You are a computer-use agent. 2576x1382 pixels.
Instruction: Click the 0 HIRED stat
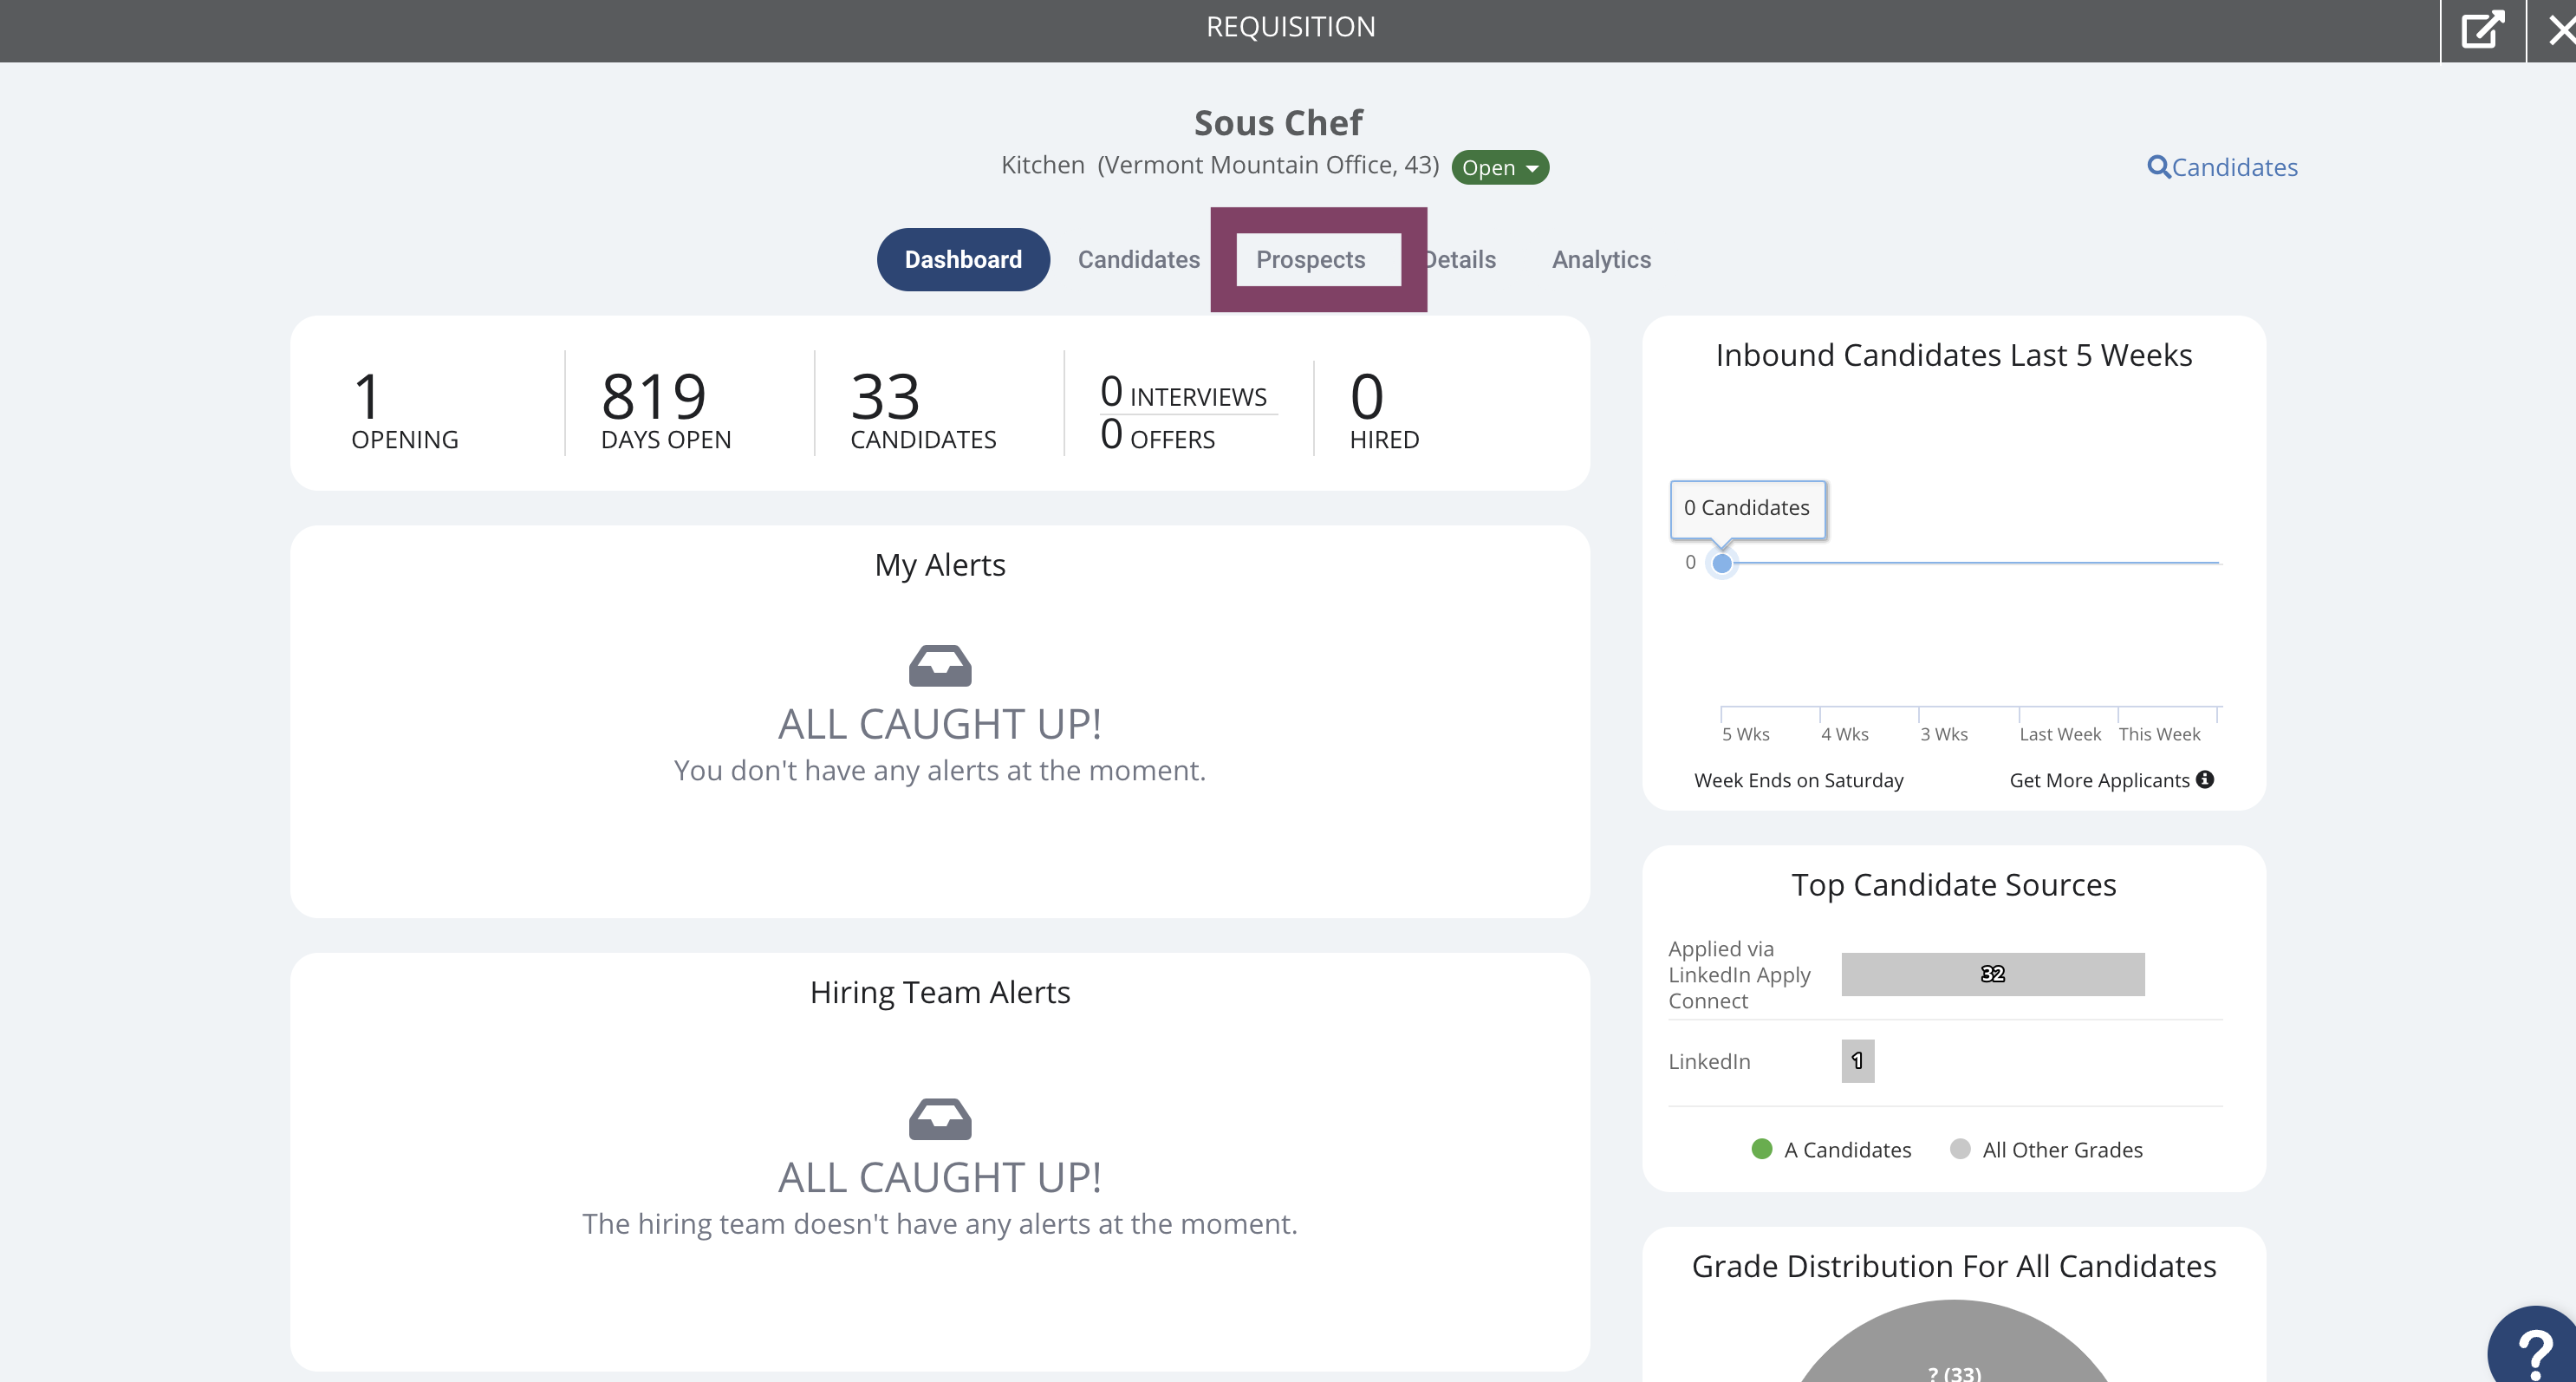[x=1384, y=410]
